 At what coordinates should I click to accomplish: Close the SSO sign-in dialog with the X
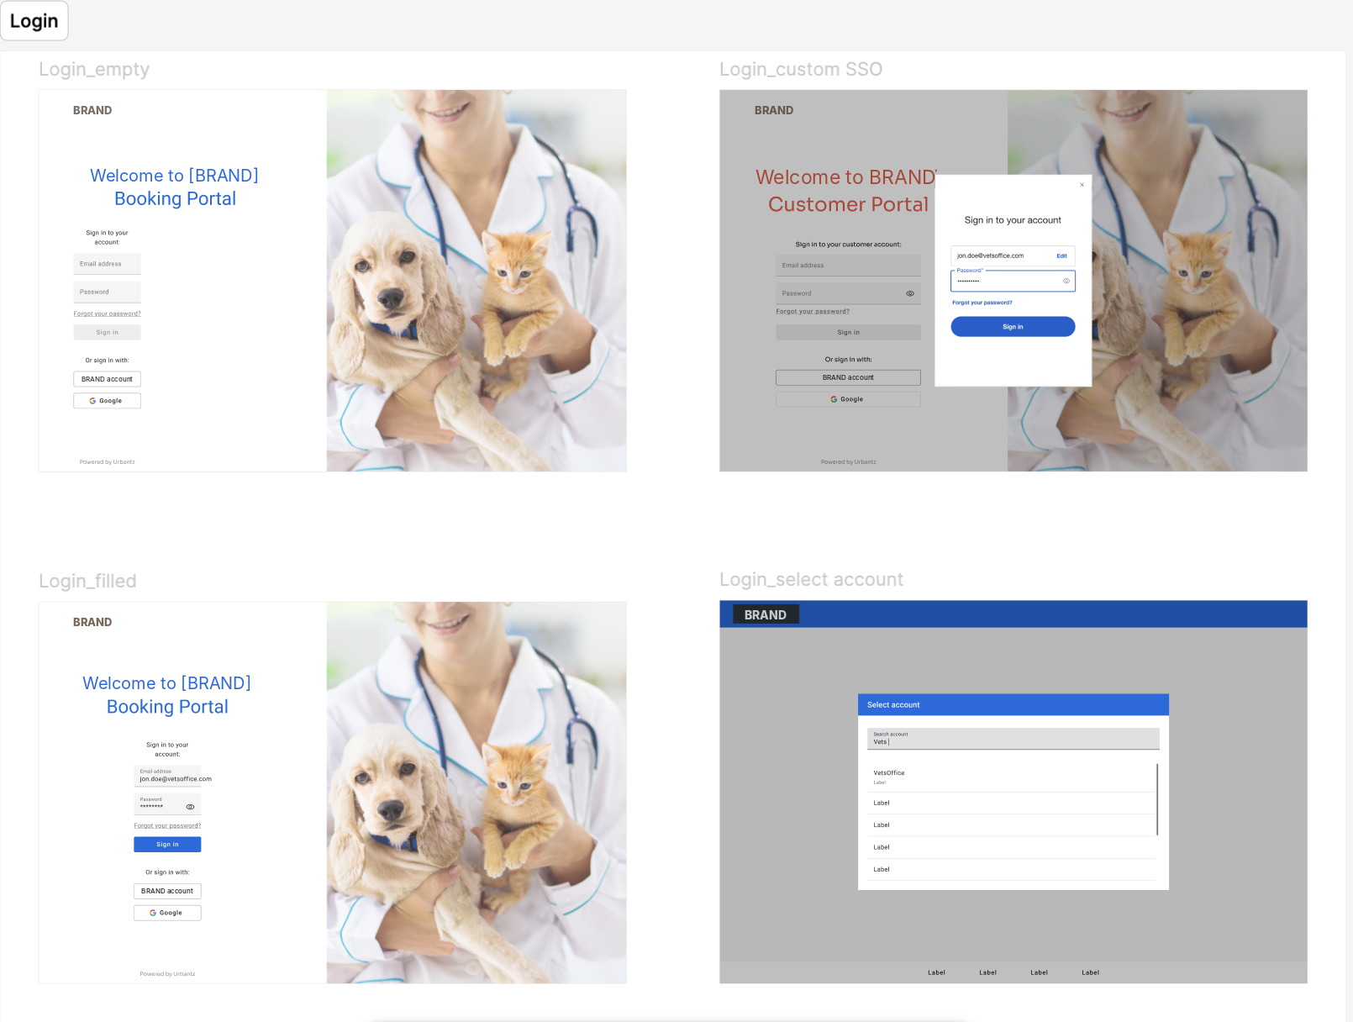point(1082,185)
